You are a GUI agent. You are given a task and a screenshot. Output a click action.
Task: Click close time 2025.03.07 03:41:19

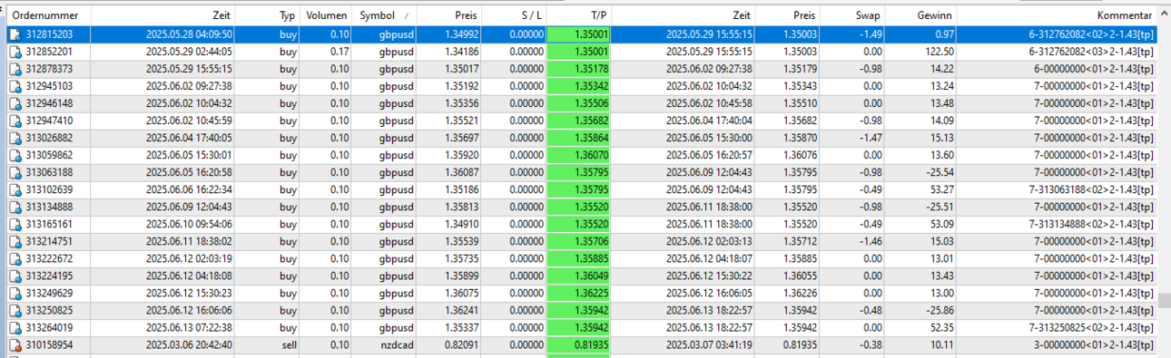(709, 344)
